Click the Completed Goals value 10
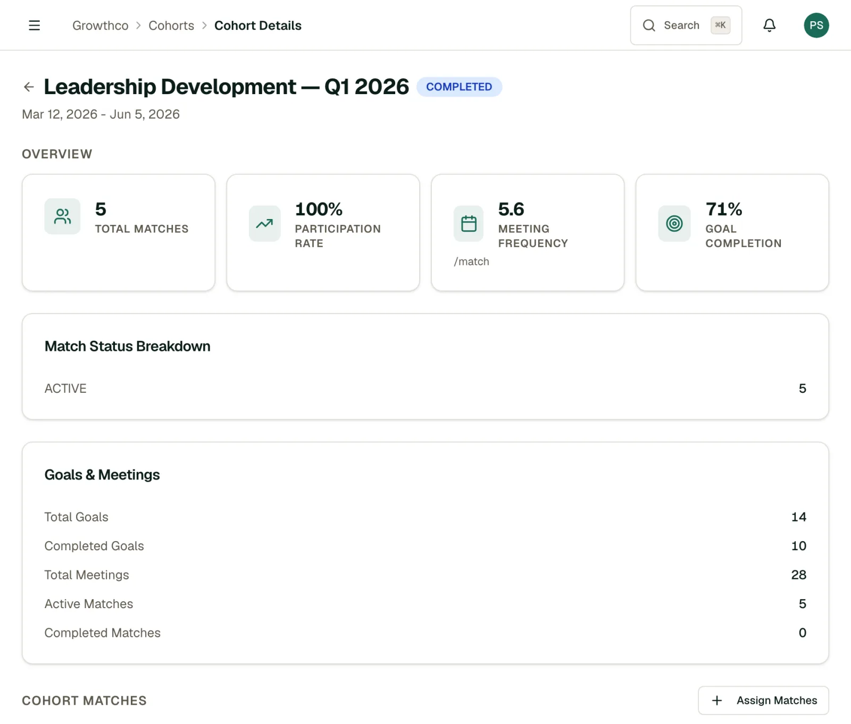The image size is (851, 724). click(798, 546)
